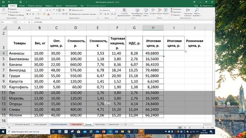This screenshot has width=246, height=138.
Task: Switch to the Page Layout (Разметка страницы) tab
Action: pos(35,6)
